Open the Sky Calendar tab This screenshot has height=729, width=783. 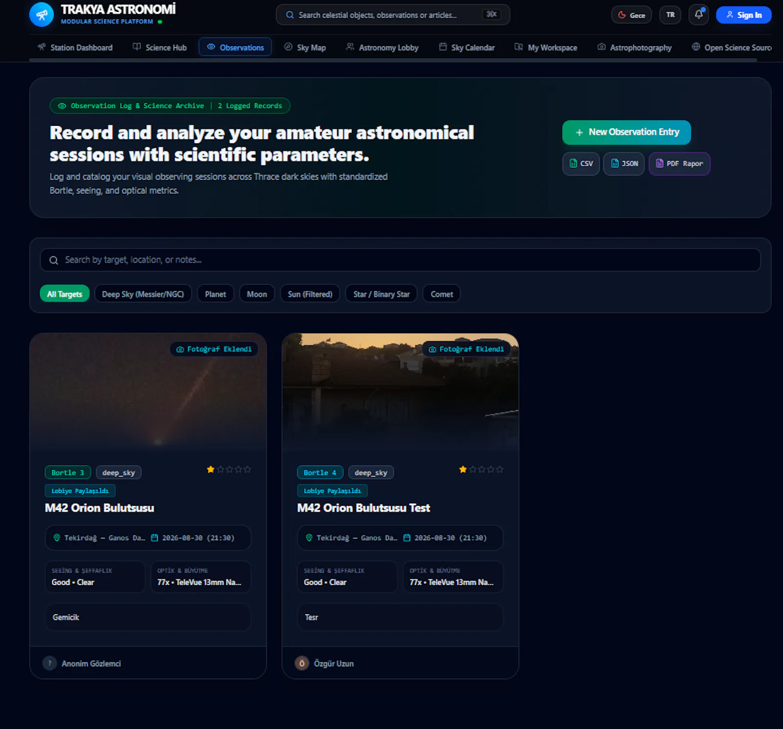pyautogui.click(x=467, y=47)
